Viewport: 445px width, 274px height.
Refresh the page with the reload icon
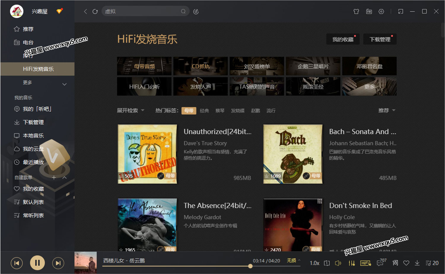pyautogui.click(x=95, y=12)
